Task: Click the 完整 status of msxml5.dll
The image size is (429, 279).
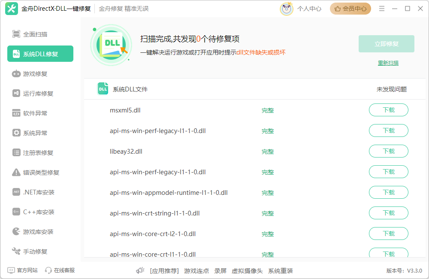Action: (x=268, y=111)
